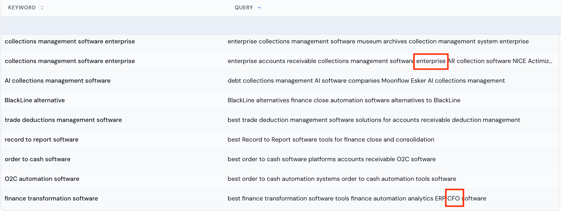Image resolution: width=561 pixels, height=211 pixels.
Task: Select keyword 'record to report software'
Action: tap(42, 139)
